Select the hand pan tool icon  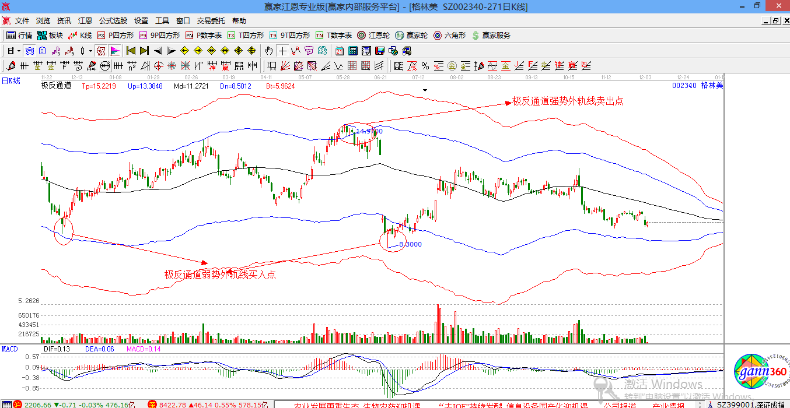coord(269,51)
